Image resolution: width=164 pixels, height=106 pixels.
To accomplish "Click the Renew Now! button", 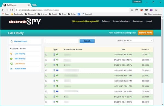I will (145, 33).
